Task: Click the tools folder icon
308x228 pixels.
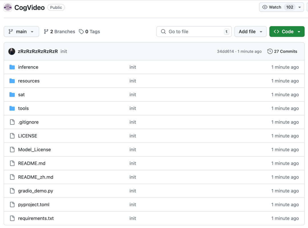Action: point(12,108)
